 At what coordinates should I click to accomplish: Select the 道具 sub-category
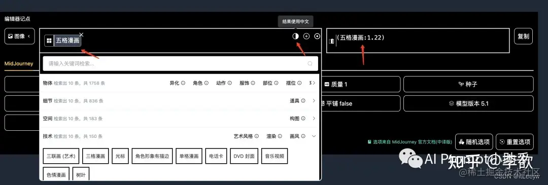pyautogui.click(x=294, y=100)
